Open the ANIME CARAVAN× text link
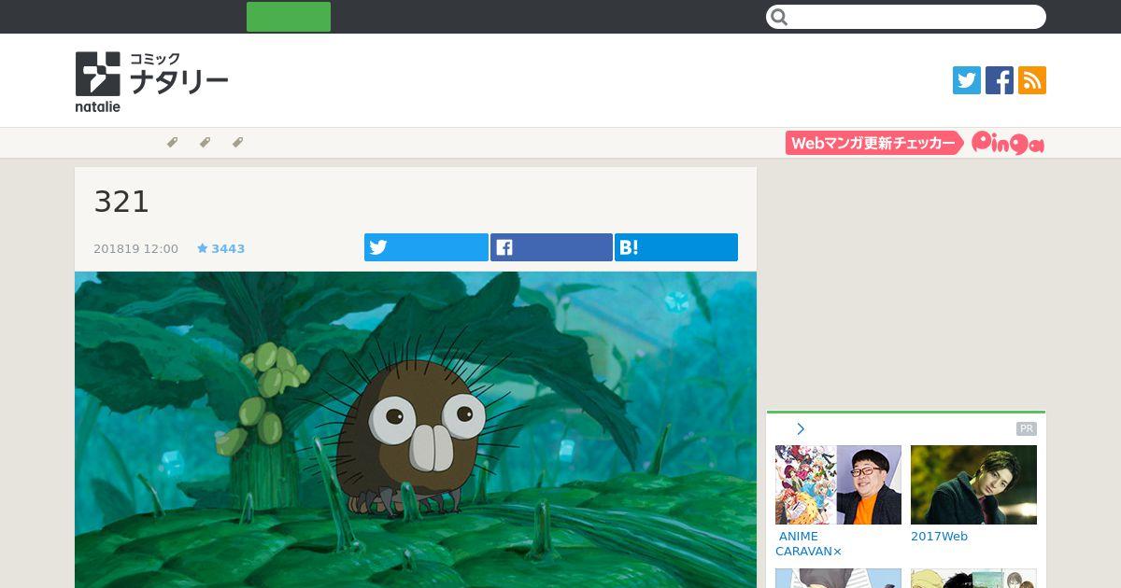 coord(810,544)
